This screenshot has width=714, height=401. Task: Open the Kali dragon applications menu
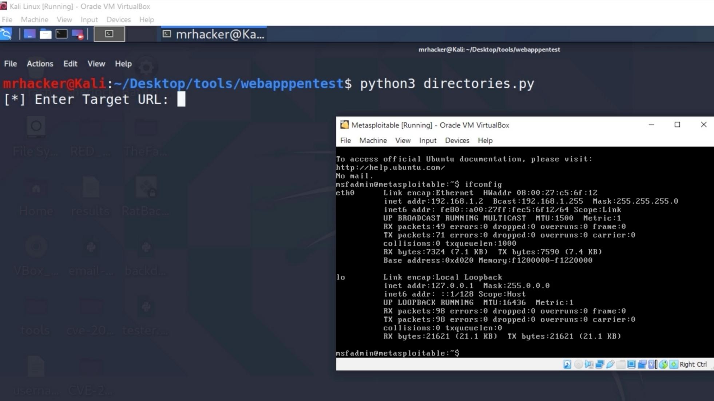point(6,34)
